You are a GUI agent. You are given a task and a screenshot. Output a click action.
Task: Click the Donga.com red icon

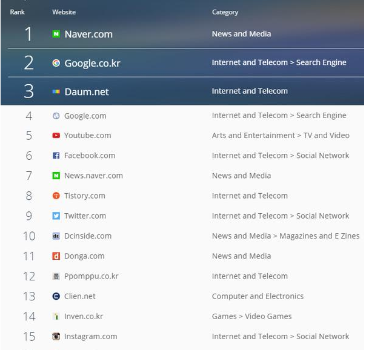click(x=56, y=256)
